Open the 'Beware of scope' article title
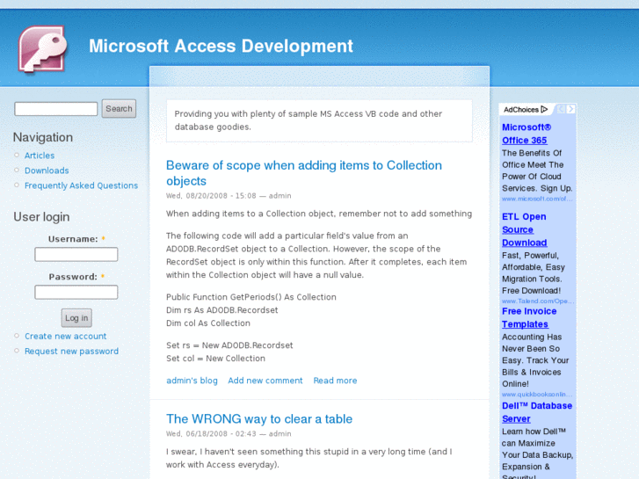This screenshot has width=639, height=479. [304, 173]
